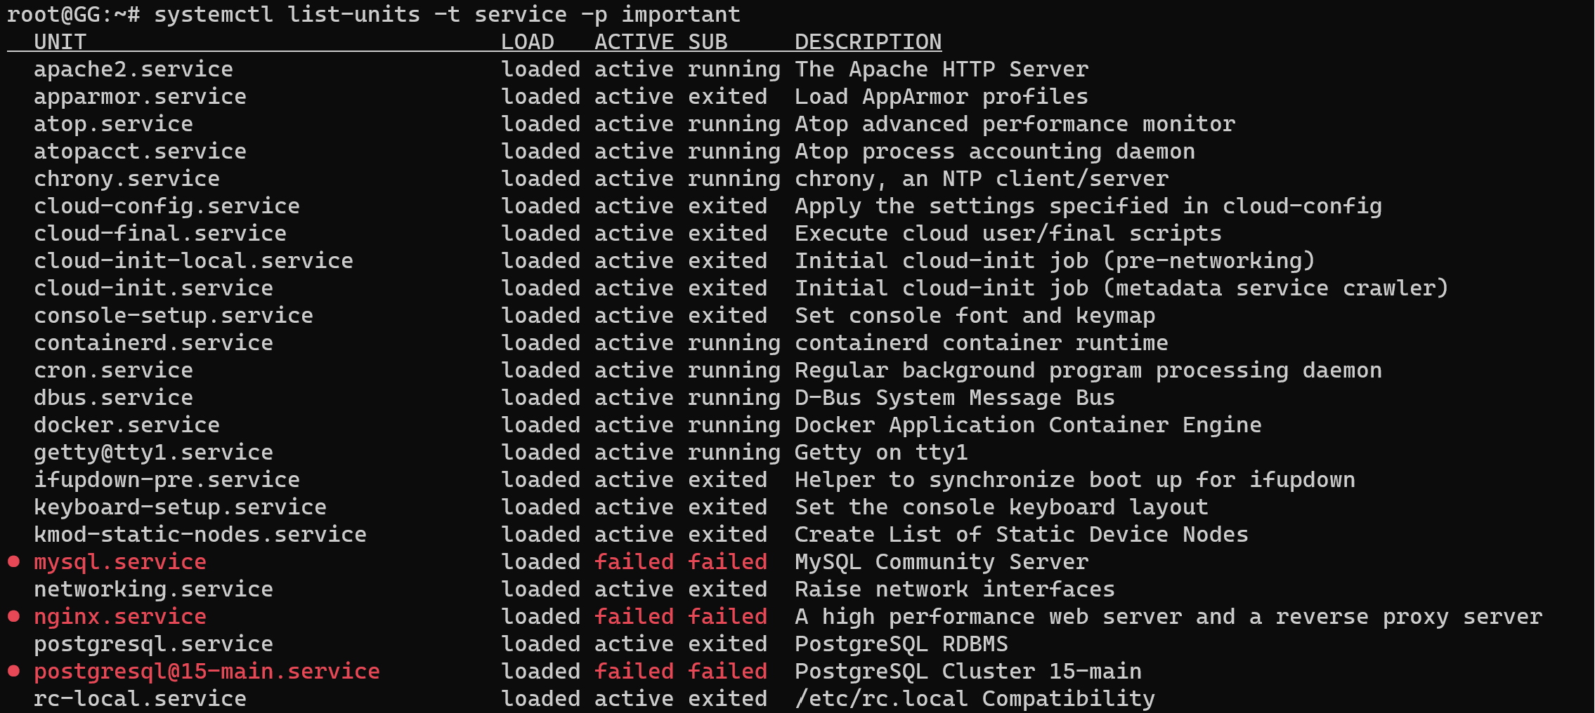
Task: Click the red mysql.service unit name
Action: coord(120,562)
